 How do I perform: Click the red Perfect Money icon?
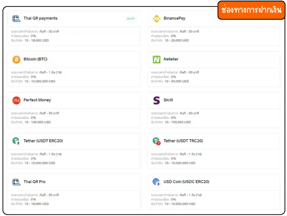pos(16,100)
